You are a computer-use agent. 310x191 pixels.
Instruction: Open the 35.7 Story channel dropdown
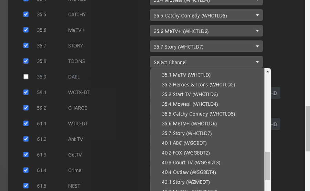(206, 46)
